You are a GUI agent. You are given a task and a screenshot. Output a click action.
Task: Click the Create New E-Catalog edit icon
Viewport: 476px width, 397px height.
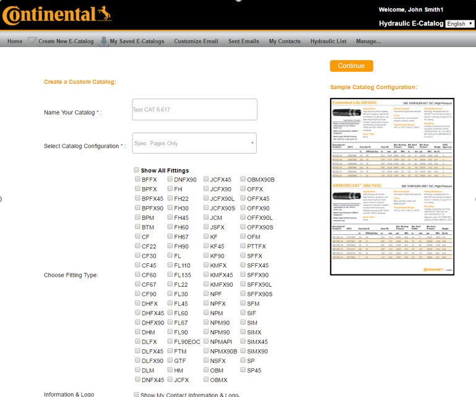point(33,41)
